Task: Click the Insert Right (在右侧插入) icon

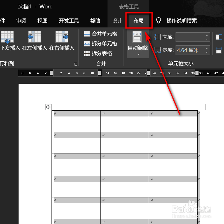Action: point(62,37)
